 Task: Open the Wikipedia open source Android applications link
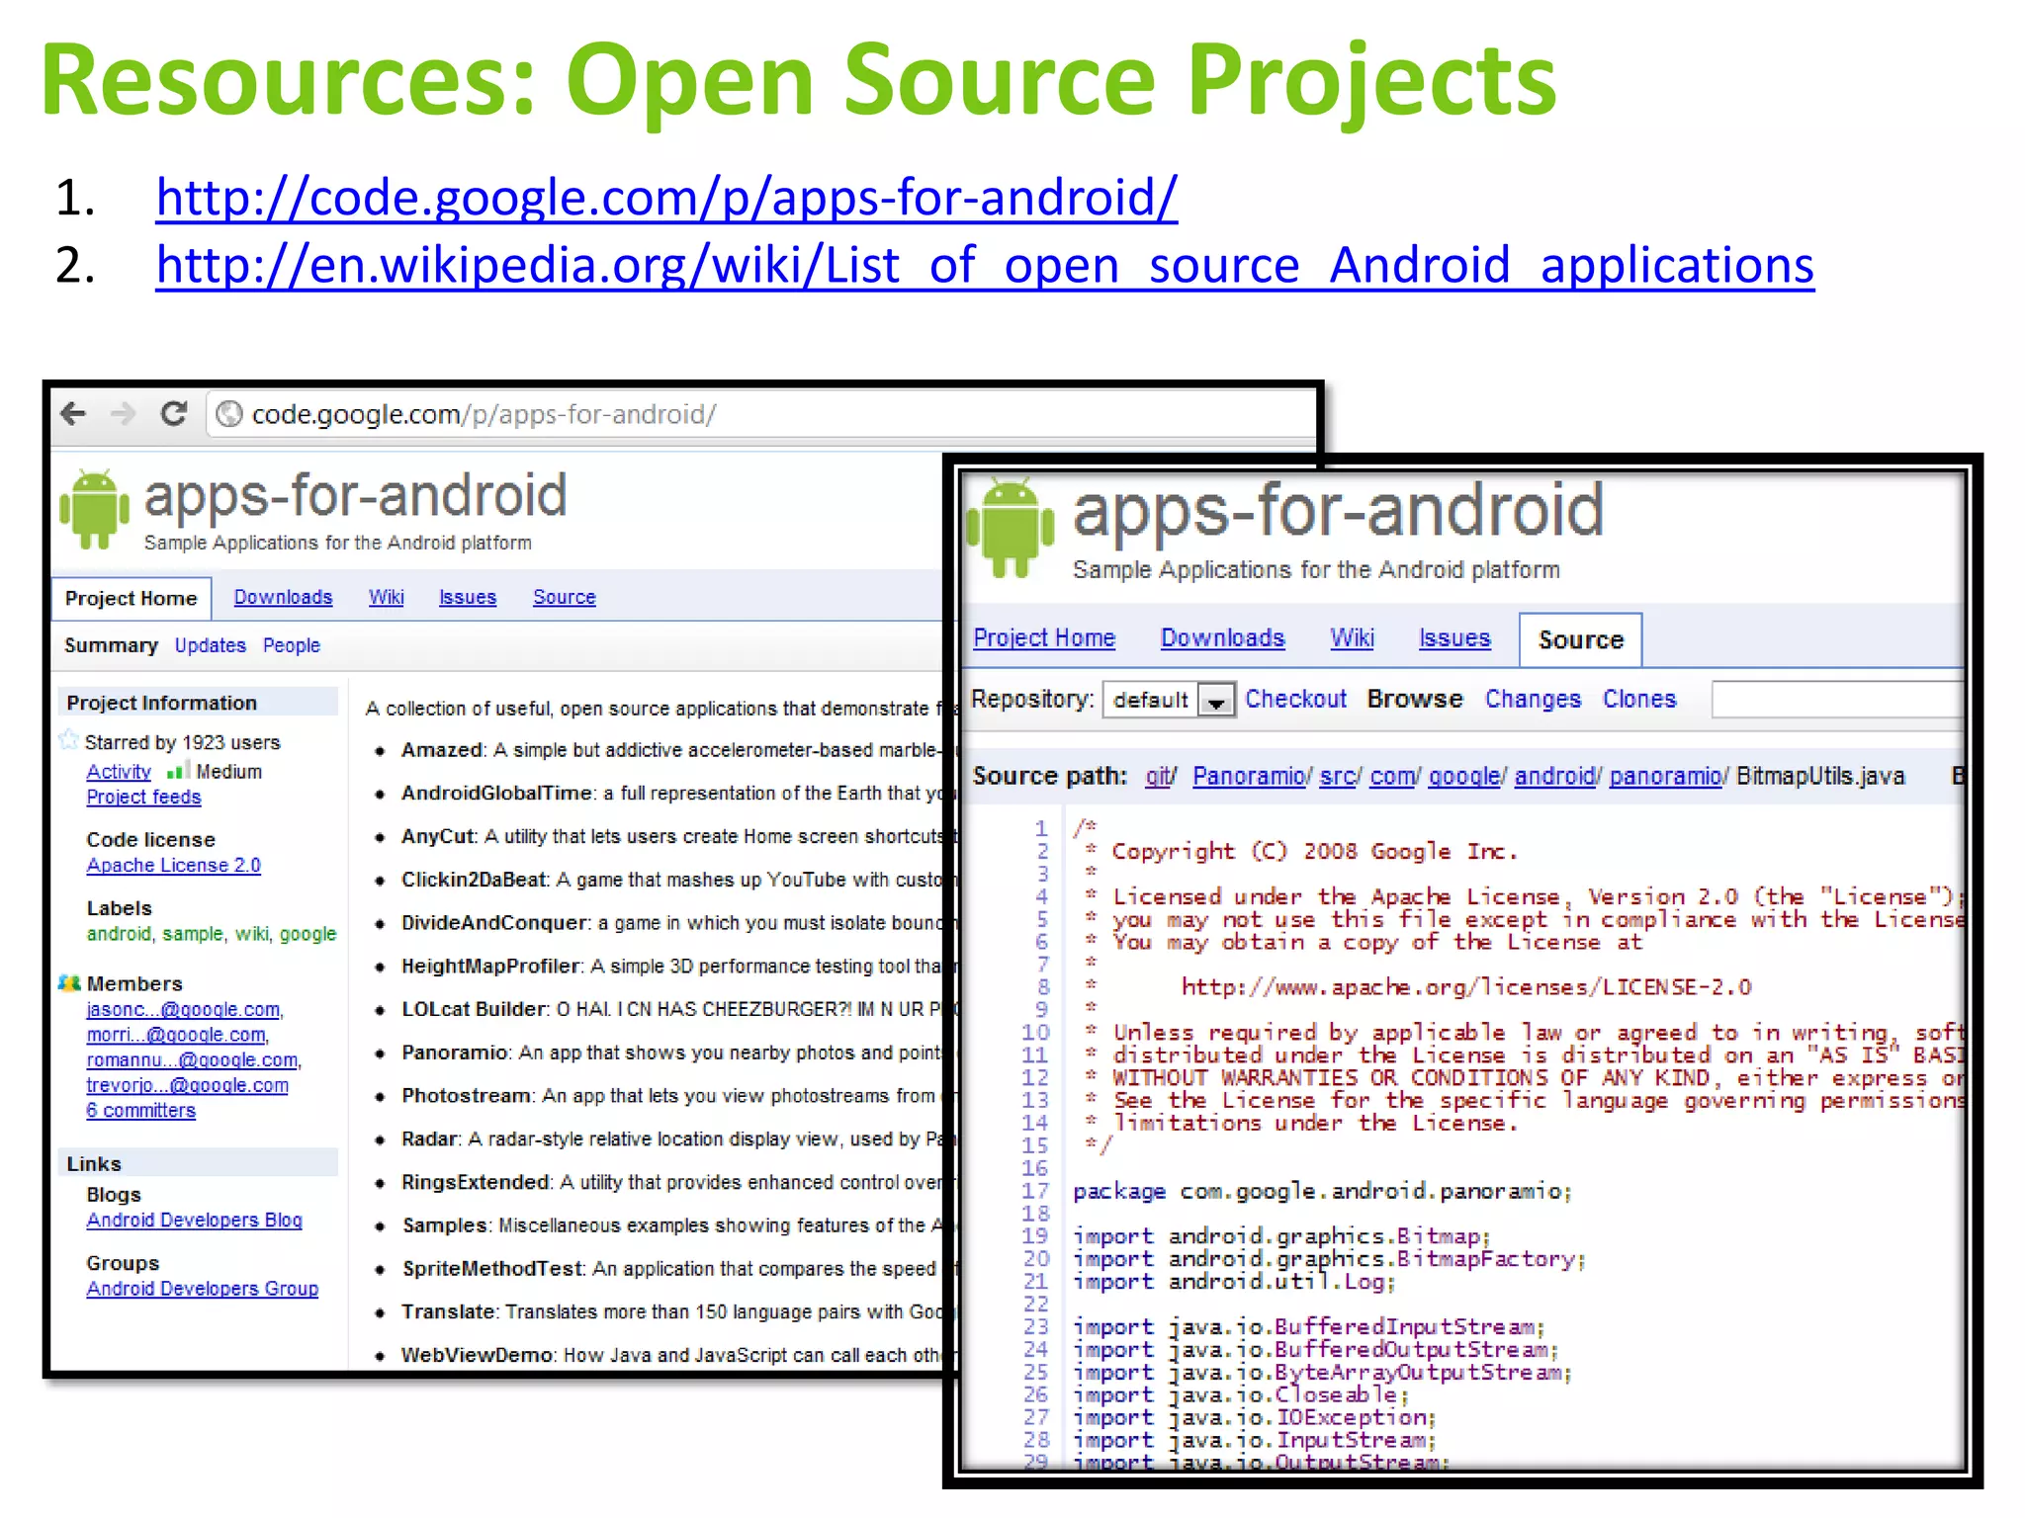pyautogui.click(x=985, y=265)
